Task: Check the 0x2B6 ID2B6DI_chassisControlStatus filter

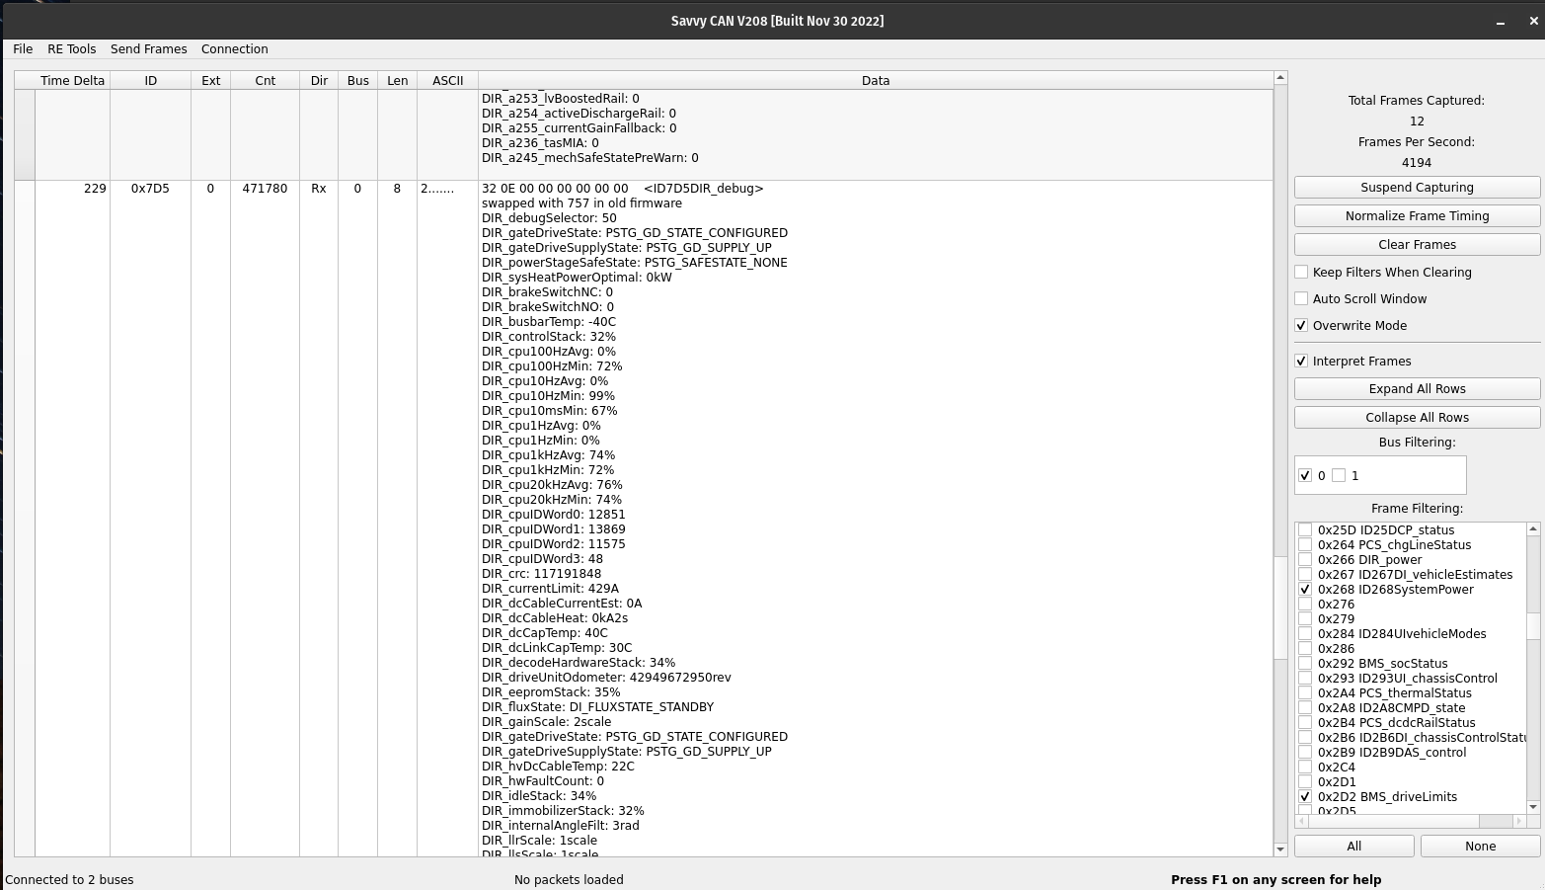Action: [x=1305, y=738]
